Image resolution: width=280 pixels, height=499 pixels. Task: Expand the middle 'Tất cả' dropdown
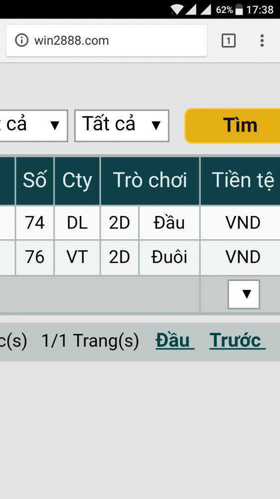[122, 126]
